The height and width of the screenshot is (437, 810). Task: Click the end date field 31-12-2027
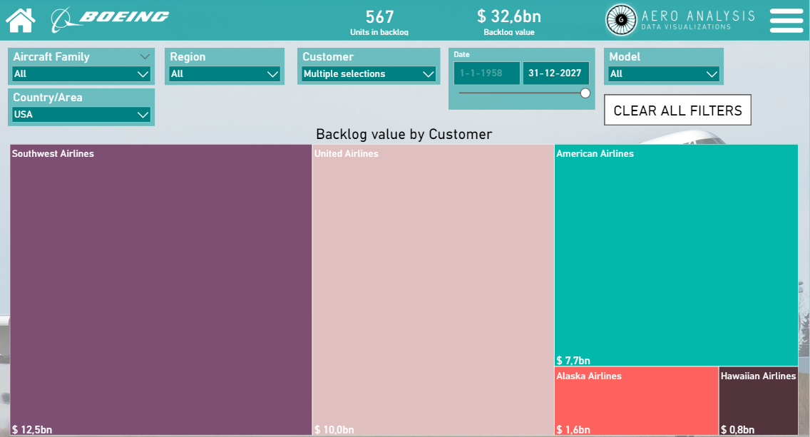(x=556, y=73)
